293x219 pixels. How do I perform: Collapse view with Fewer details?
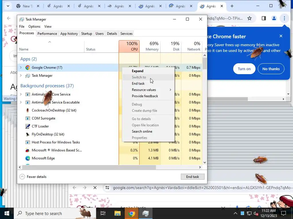(x=33, y=177)
